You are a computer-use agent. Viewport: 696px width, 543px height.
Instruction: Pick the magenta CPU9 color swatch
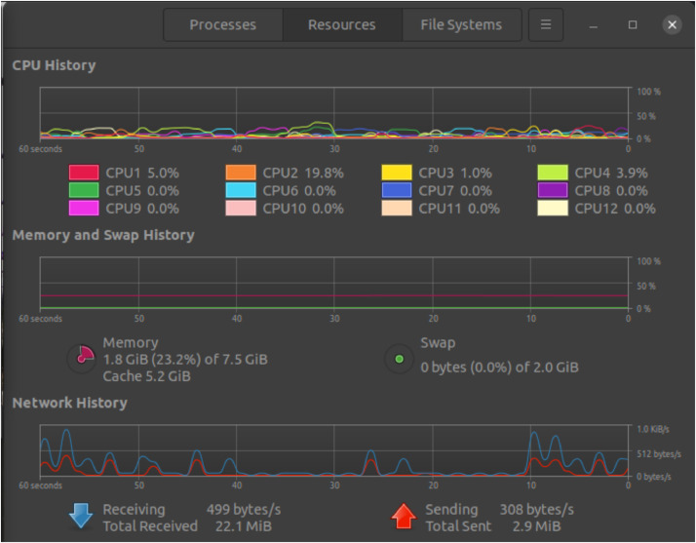coord(84,208)
